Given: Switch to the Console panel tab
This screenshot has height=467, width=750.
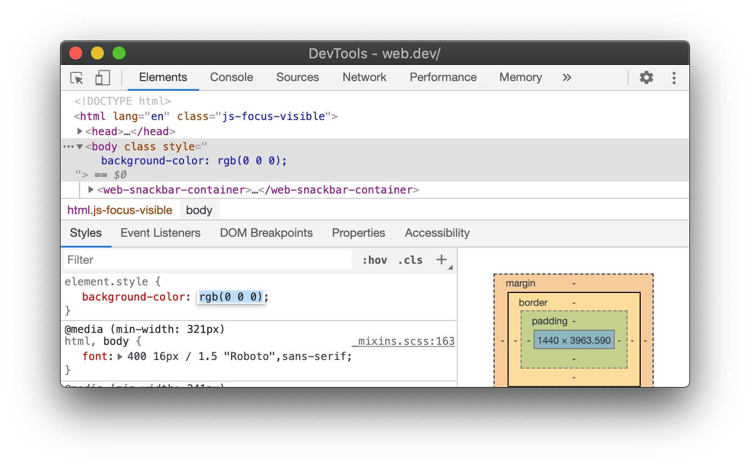Looking at the screenshot, I should coord(232,77).
